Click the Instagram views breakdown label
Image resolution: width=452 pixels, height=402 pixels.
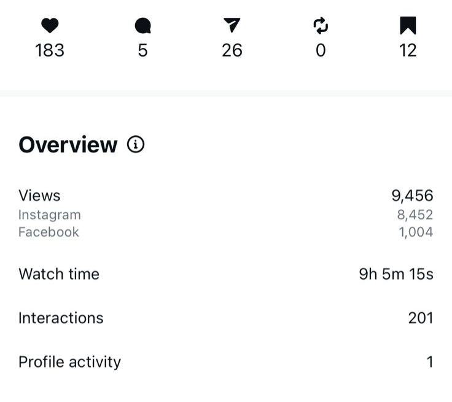coord(49,215)
